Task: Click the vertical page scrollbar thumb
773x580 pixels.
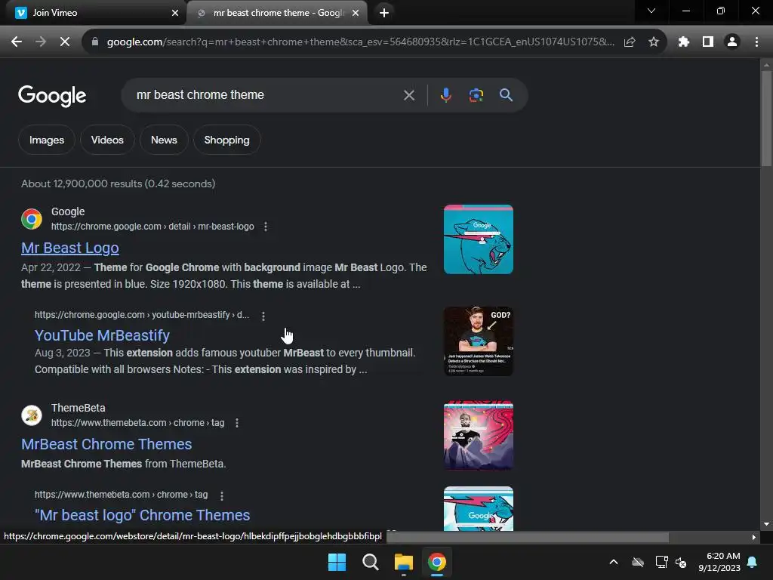Action: coord(766,119)
